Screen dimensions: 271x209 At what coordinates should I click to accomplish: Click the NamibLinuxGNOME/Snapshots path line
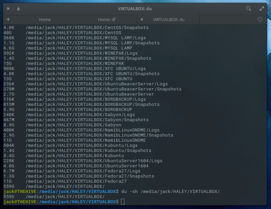[x=99, y=135]
